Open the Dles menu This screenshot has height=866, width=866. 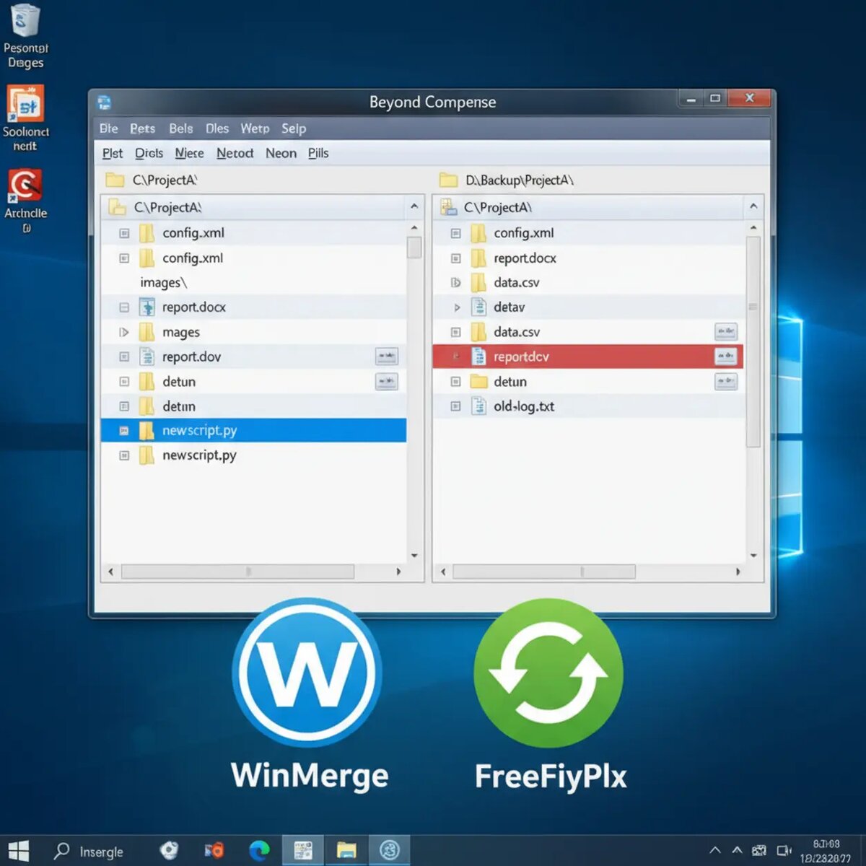pyautogui.click(x=216, y=128)
